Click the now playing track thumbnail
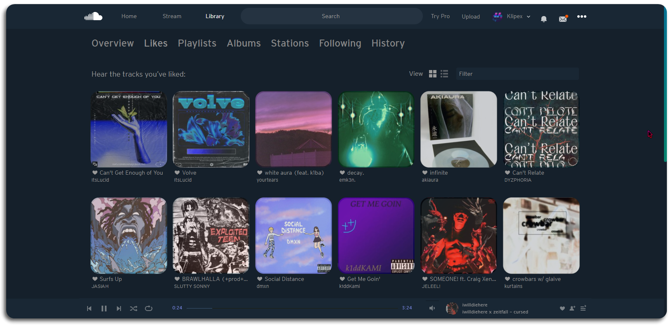The width and height of the screenshot is (671, 325). (452, 309)
